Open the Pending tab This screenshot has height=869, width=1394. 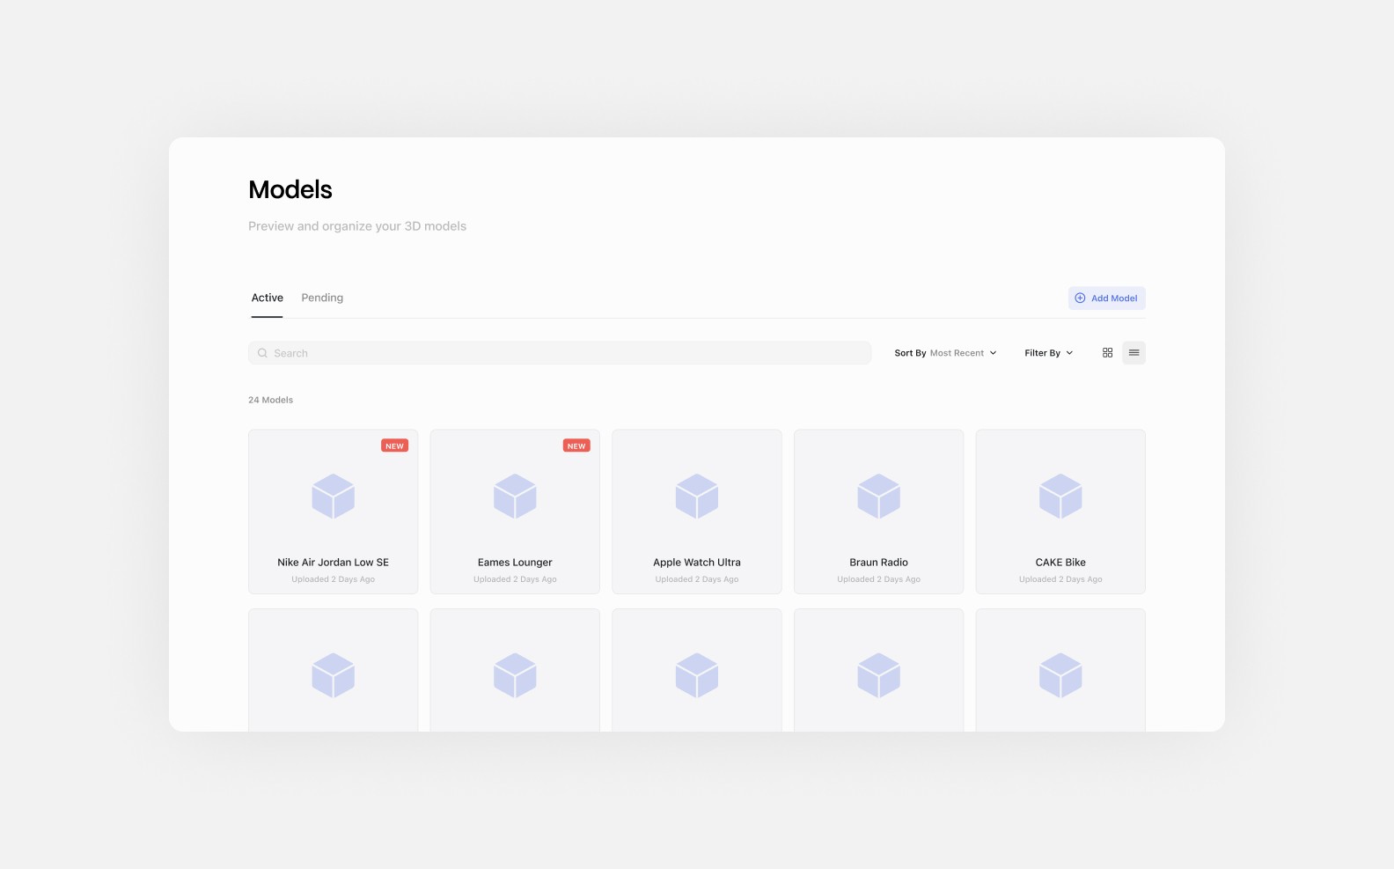322,298
